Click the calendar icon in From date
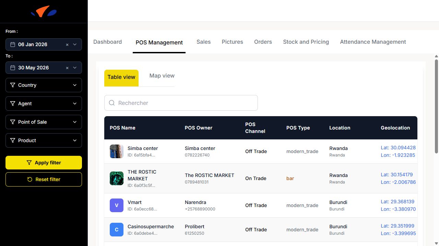439x246 pixels. (x=13, y=44)
